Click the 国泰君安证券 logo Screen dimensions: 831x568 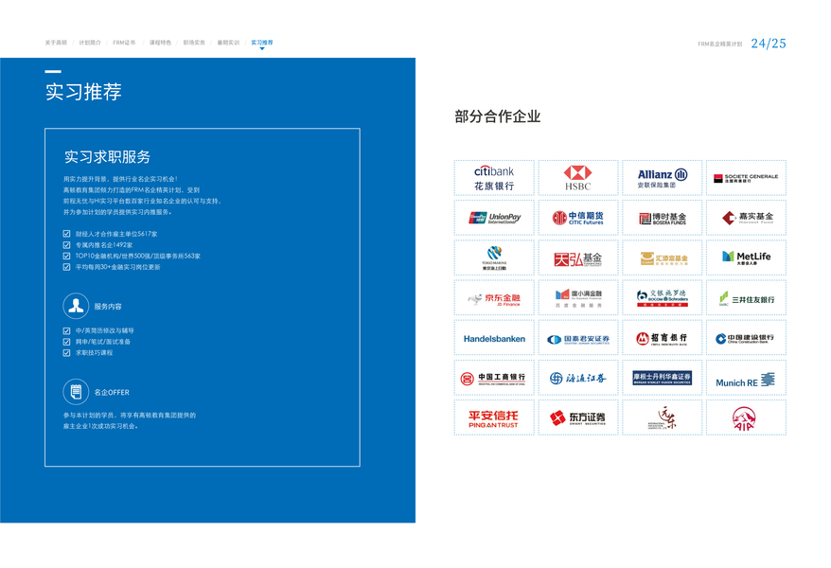pyautogui.click(x=577, y=338)
